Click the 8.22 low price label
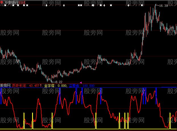The height and width of the screenshot is (131, 177). [59, 82]
